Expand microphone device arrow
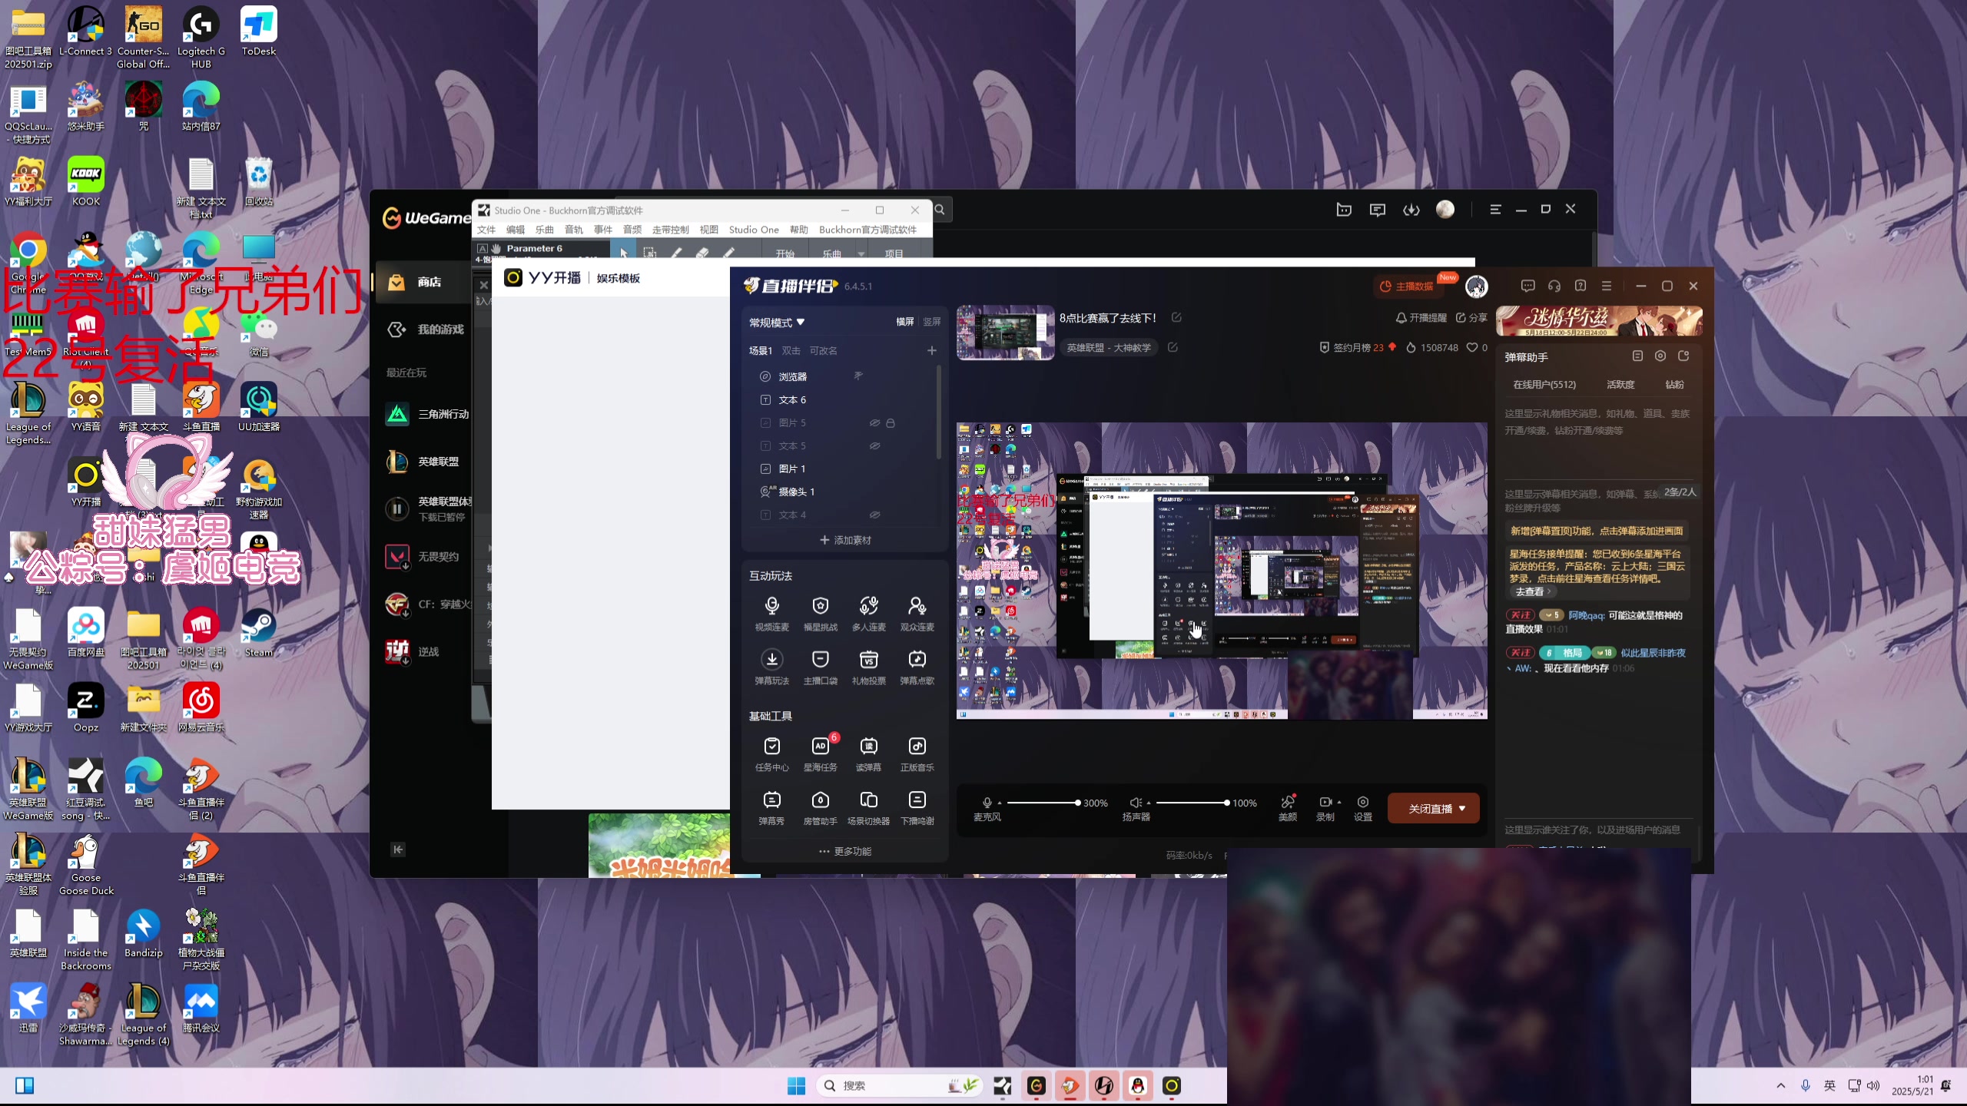Image resolution: width=1967 pixels, height=1106 pixels. 1000,803
